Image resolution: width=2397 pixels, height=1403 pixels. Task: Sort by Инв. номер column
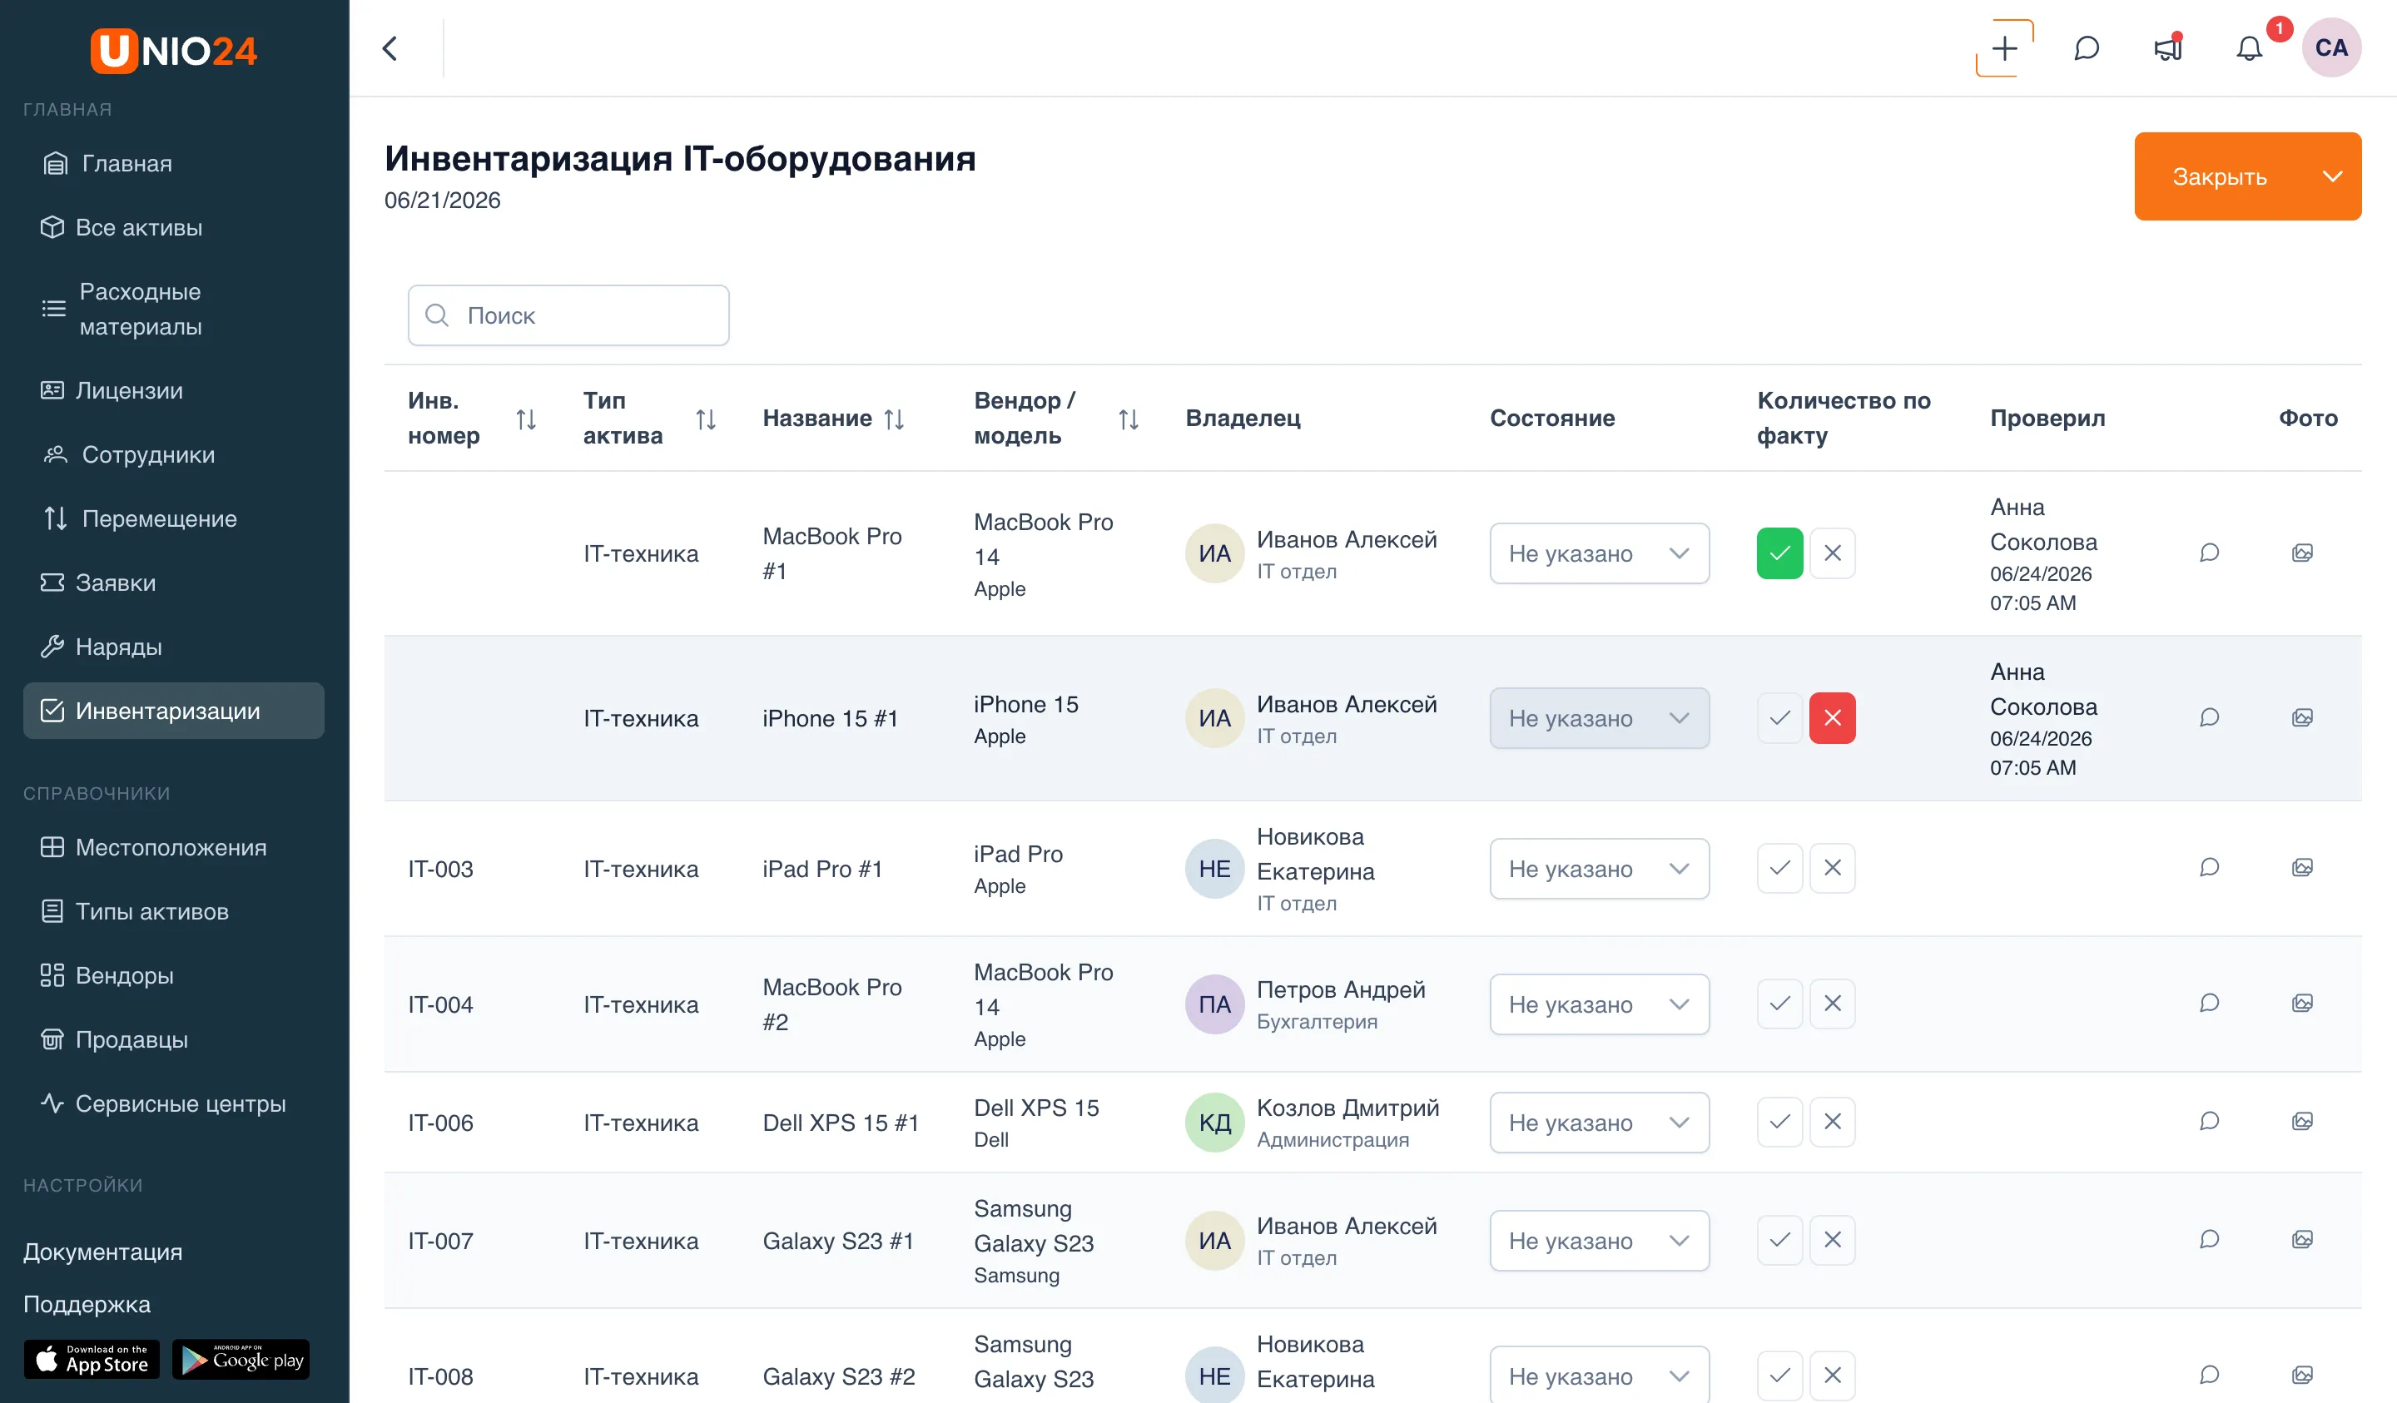[x=526, y=419]
